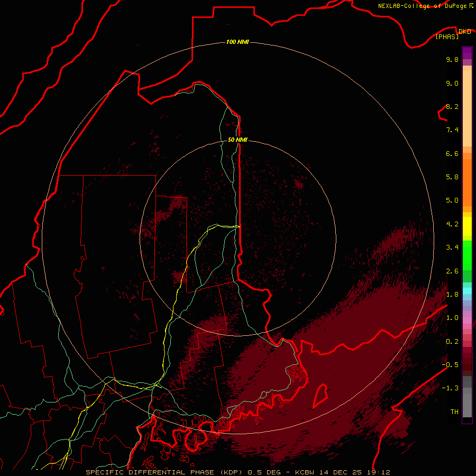Pick the yellow segment of color bar
Image resolution: width=476 pixels, height=476 pixels.
(467, 226)
